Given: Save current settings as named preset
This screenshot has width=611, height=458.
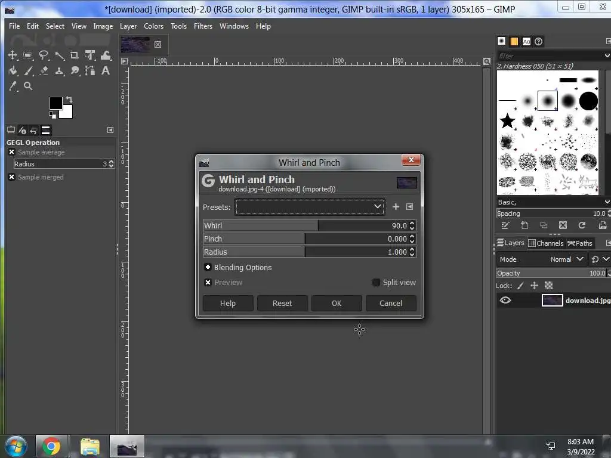Looking at the screenshot, I should tap(396, 207).
